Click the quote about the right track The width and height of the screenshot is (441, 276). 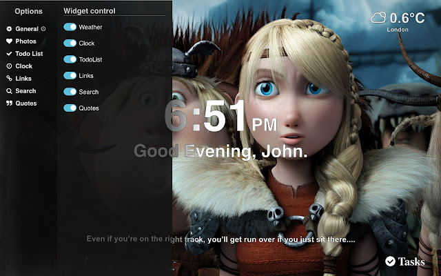coord(220,239)
